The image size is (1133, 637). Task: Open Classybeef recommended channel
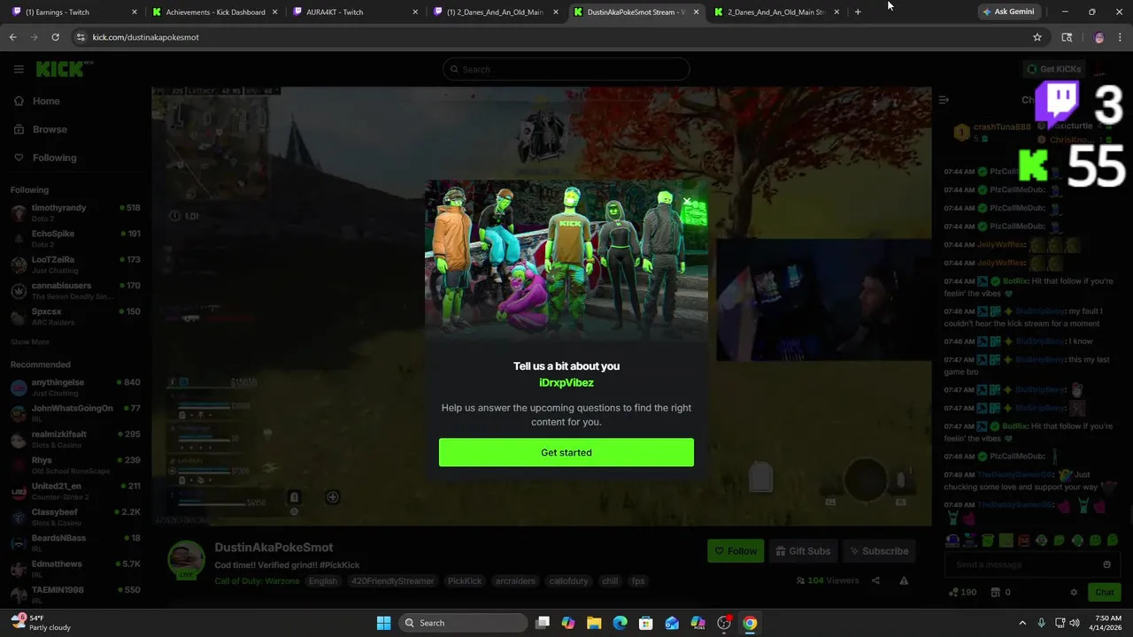(x=75, y=518)
